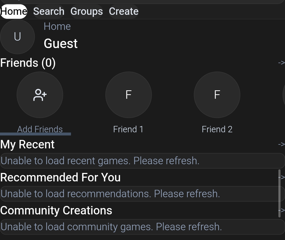Tap the Home icon in navigation bar
Viewport: 285px width, 240px height.
[x=14, y=11]
